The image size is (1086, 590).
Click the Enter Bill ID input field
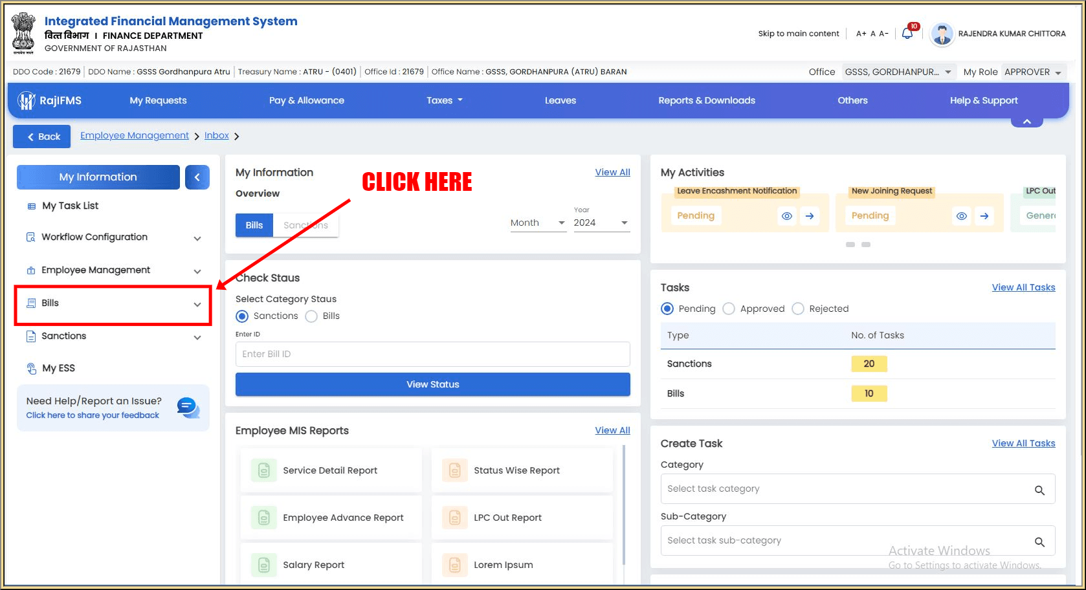pyautogui.click(x=433, y=354)
